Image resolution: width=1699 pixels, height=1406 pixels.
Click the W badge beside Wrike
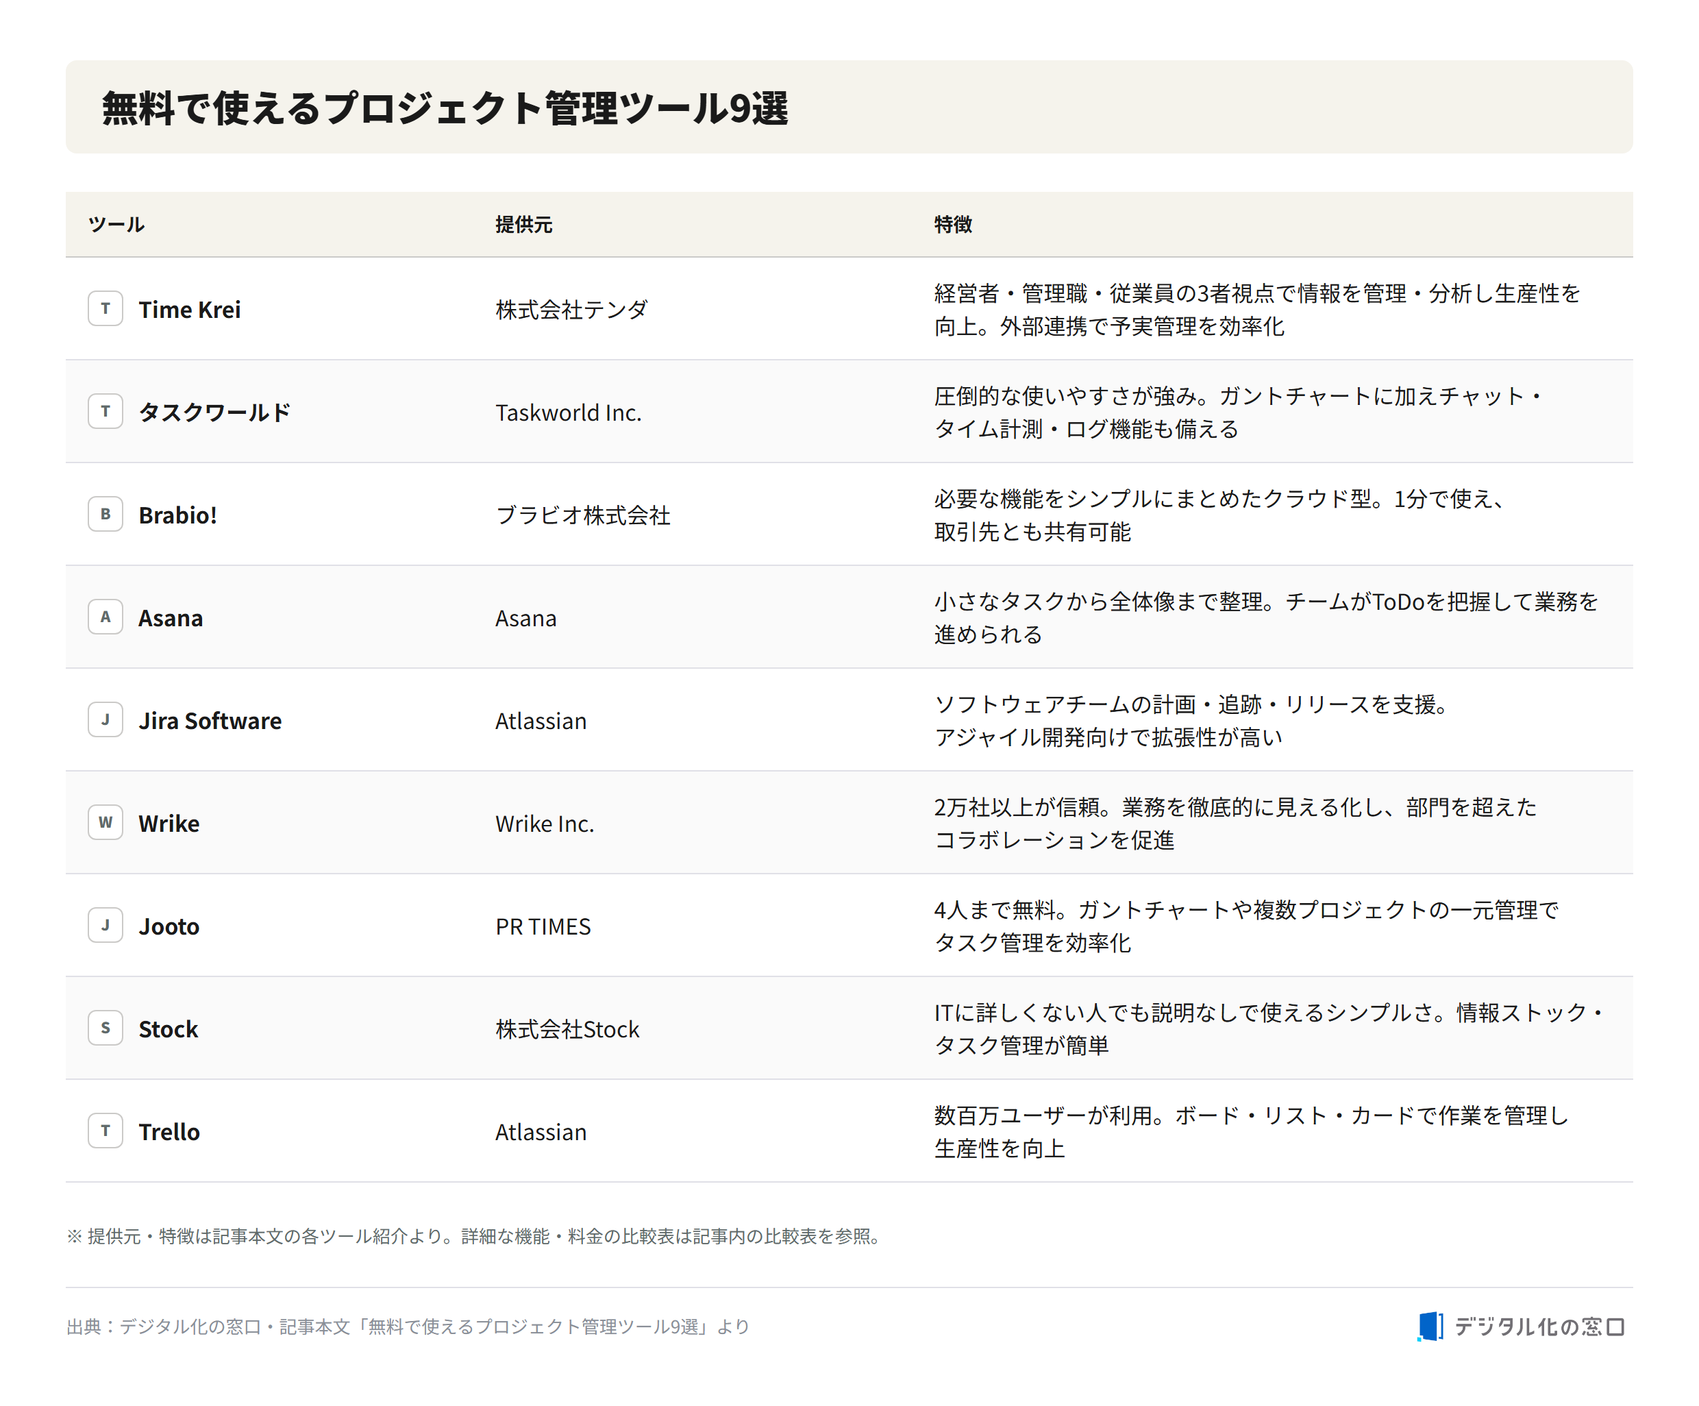106,822
